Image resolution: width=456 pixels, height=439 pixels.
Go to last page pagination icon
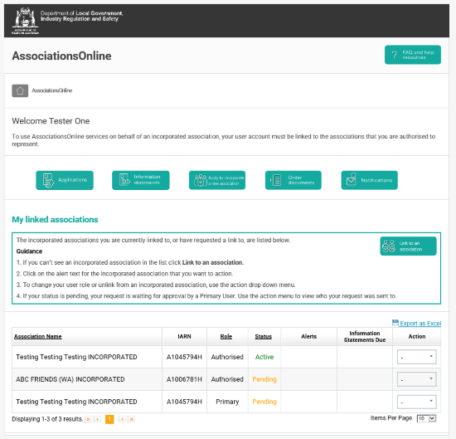click(132, 419)
